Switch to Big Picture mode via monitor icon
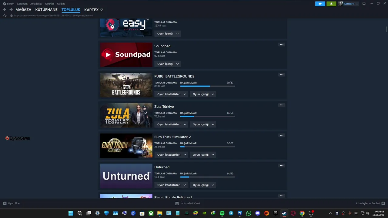Image resolution: width=388 pixels, height=218 pixels. click(364, 4)
